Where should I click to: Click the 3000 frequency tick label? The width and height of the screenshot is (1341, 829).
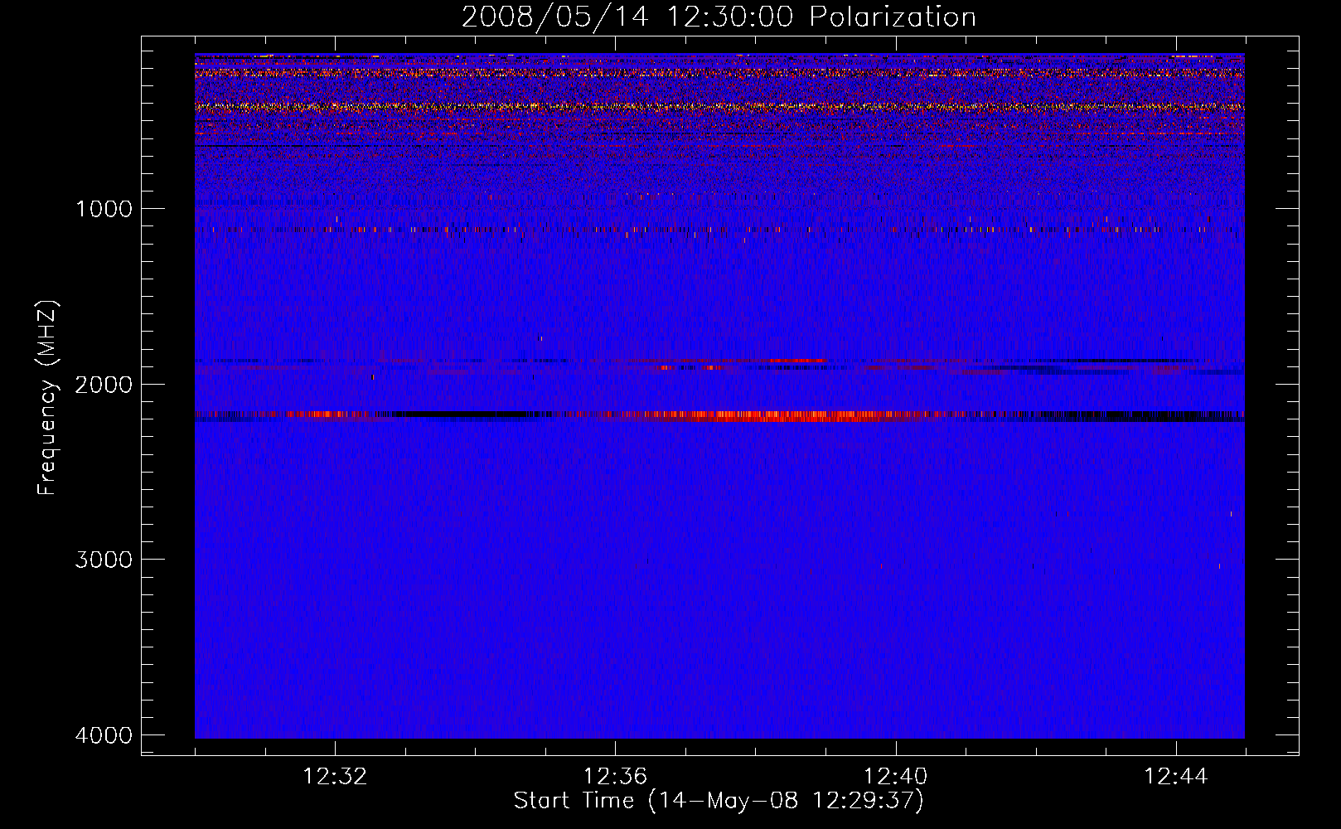point(104,559)
